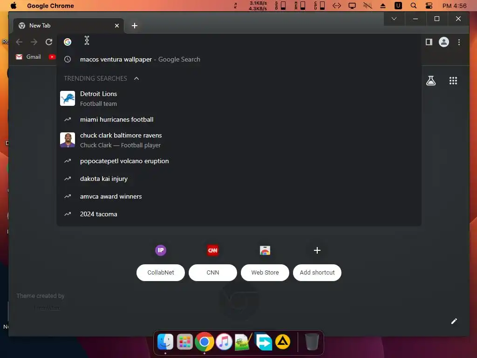Open Chrome's three-dot menu
Screen dimensions: 477x358
[x=459, y=42]
